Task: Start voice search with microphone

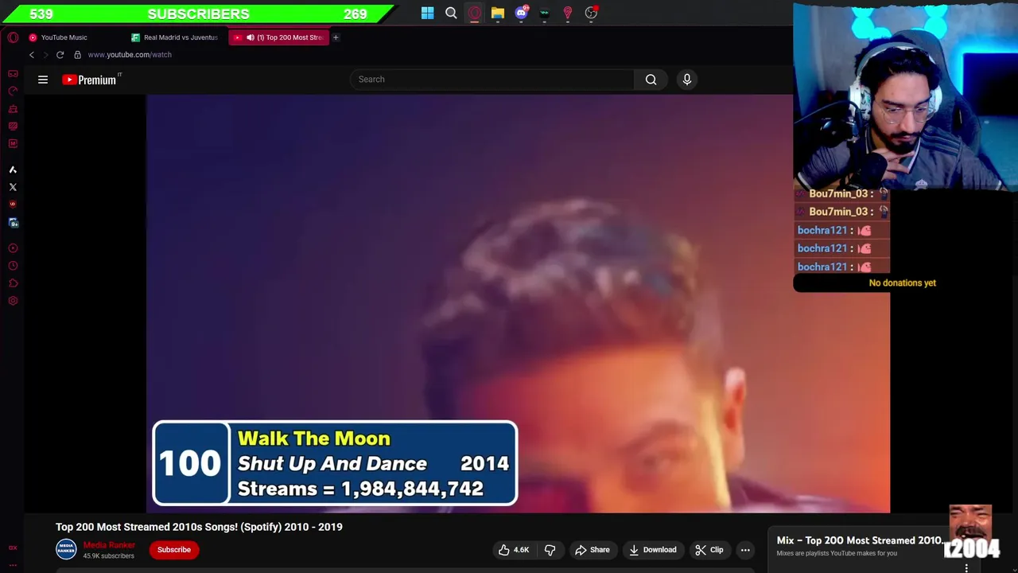Action: click(687, 80)
